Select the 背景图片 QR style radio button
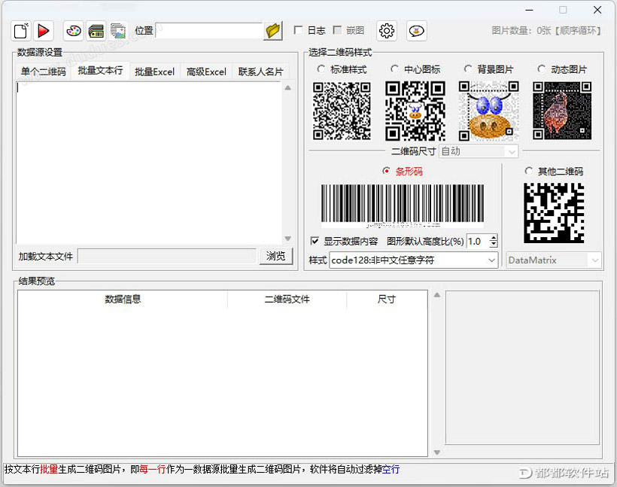Viewport: 617px width, 487px height. coord(467,67)
